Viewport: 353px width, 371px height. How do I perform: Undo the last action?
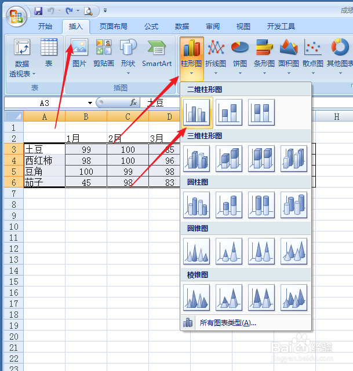click(x=50, y=11)
